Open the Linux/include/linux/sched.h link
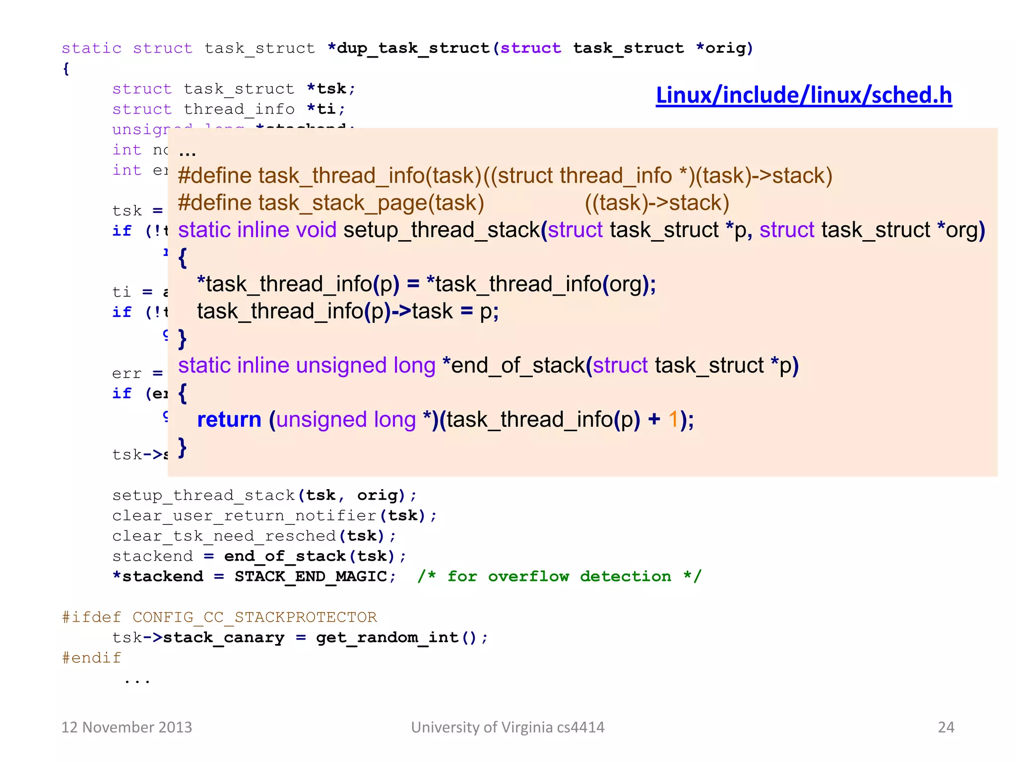Viewport: 1016px width, 762px height. click(x=804, y=95)
